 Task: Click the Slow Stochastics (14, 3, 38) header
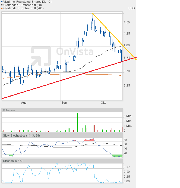[62, 135]
